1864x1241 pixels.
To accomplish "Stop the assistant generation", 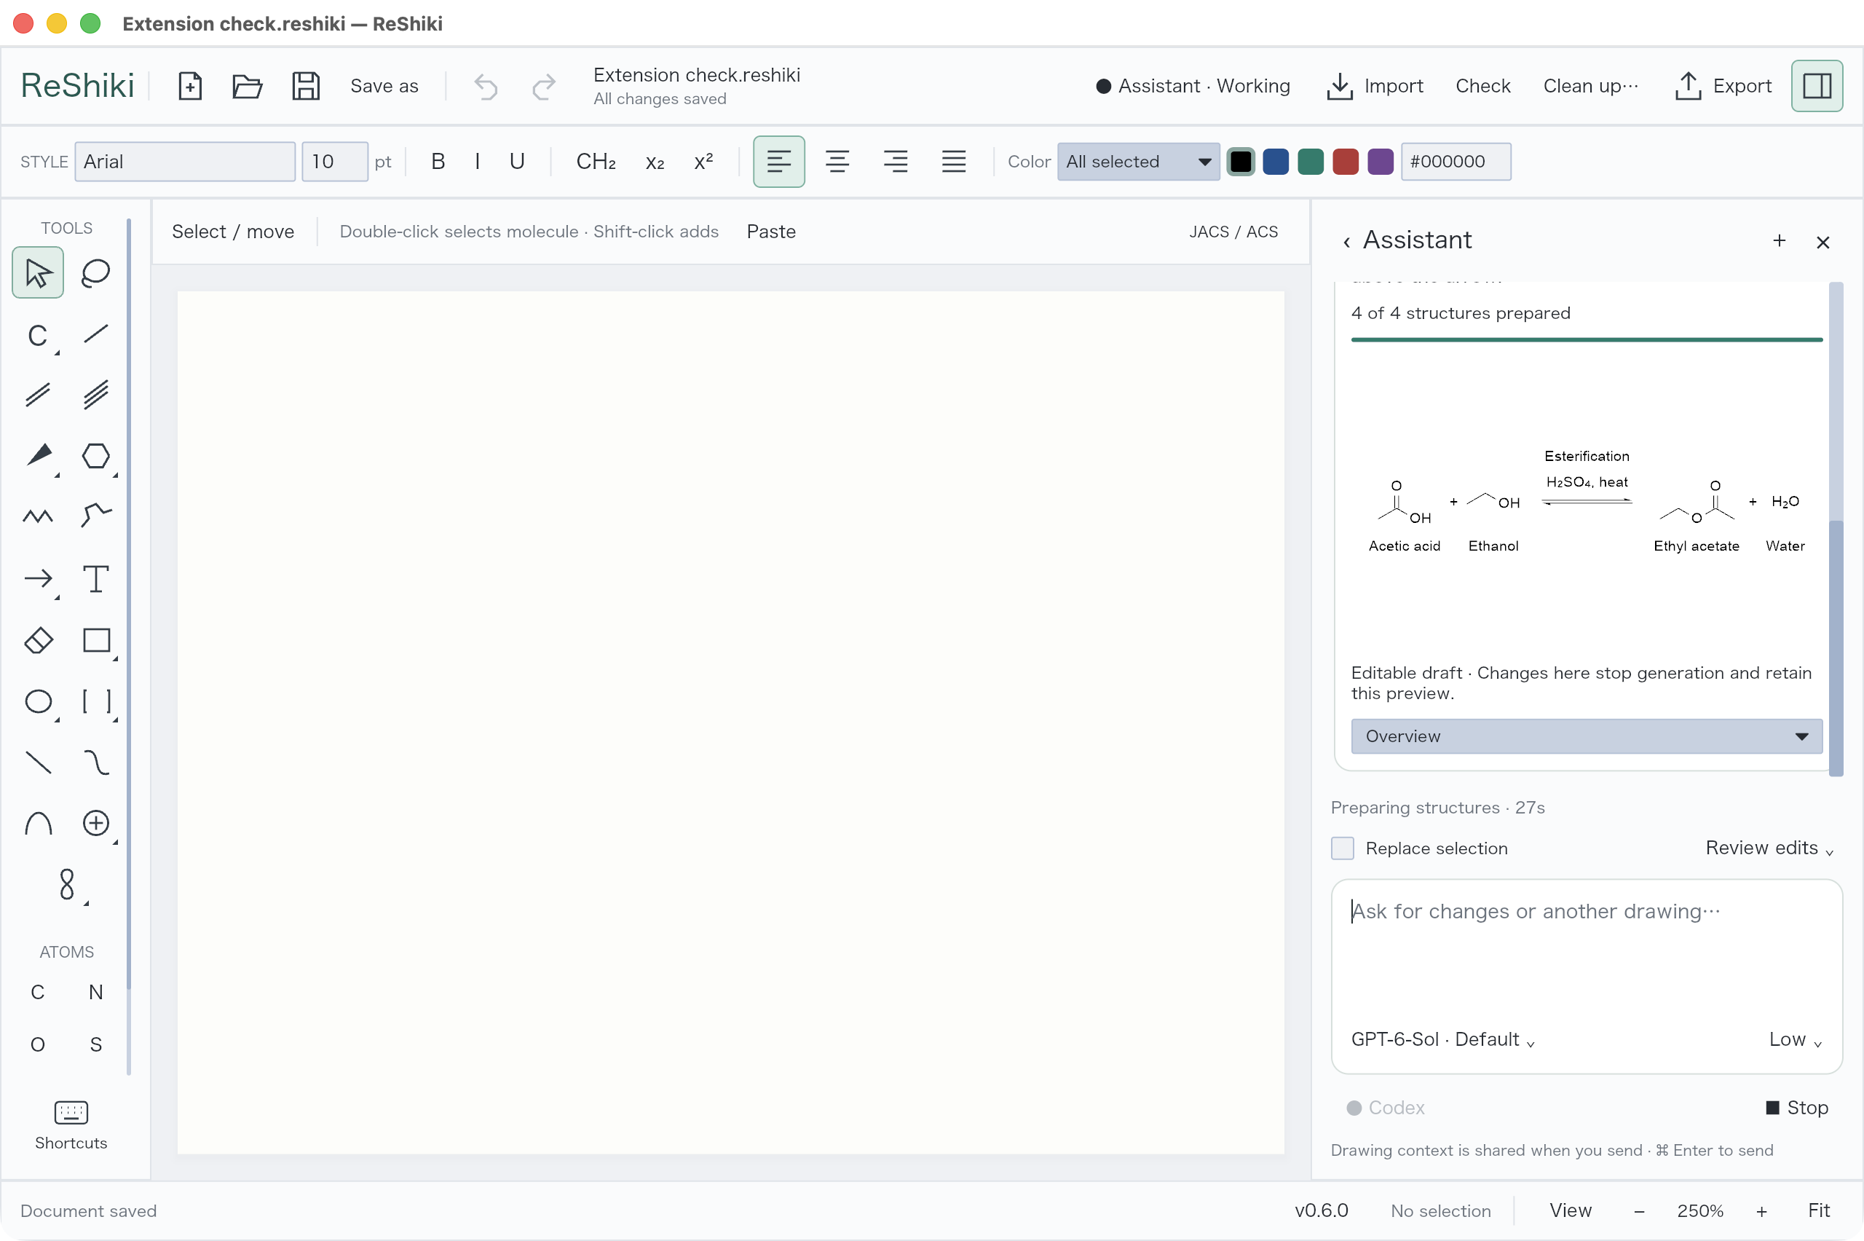I will tap(1798, 1107).
